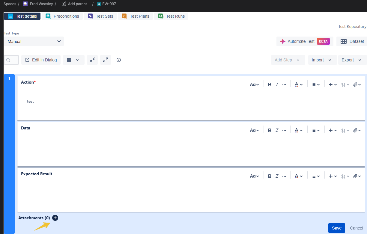Open list options in Expected Result editor
This screenshot has height=234, width=367.
coord(315,176)
